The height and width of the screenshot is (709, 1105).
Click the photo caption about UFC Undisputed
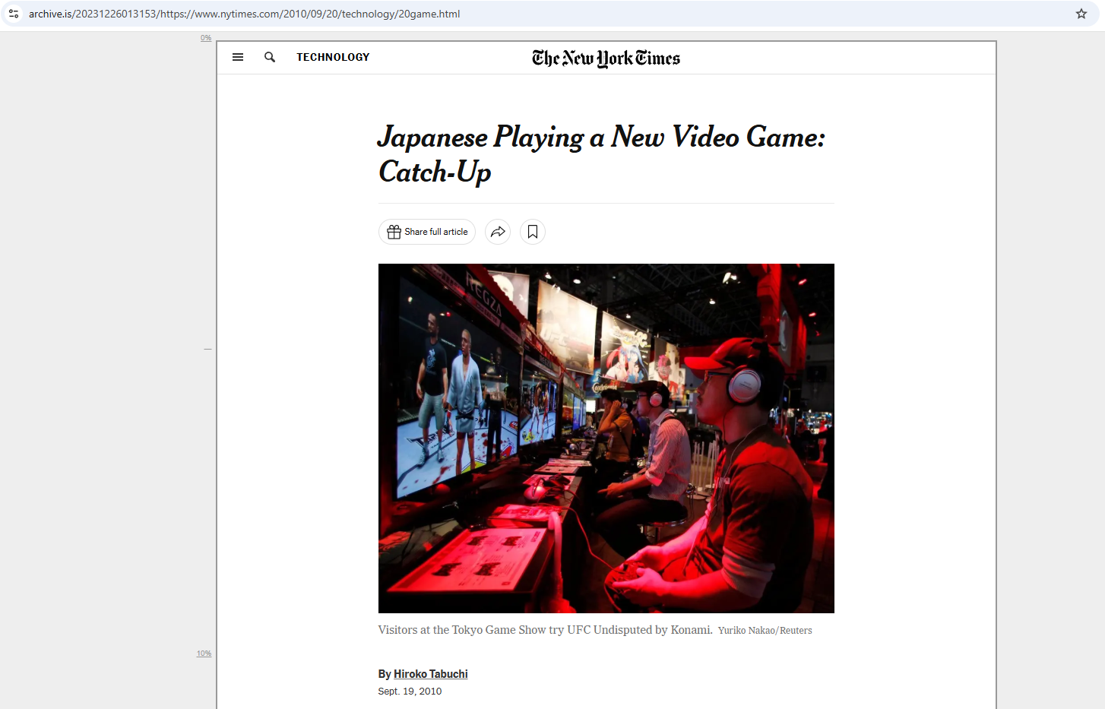(545, 630)
